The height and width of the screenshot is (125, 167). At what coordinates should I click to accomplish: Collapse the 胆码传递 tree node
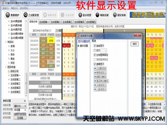point(6,67)
